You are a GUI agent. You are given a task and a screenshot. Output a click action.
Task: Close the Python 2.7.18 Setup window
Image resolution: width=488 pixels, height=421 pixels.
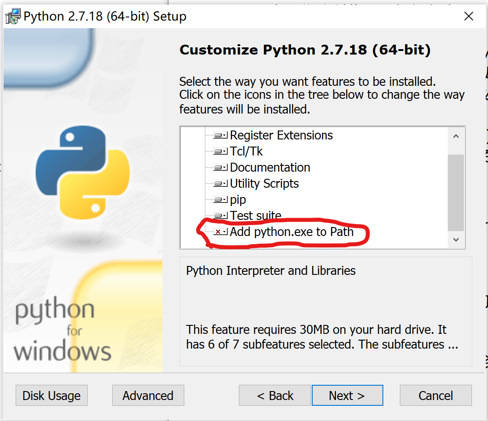(469, 16)
